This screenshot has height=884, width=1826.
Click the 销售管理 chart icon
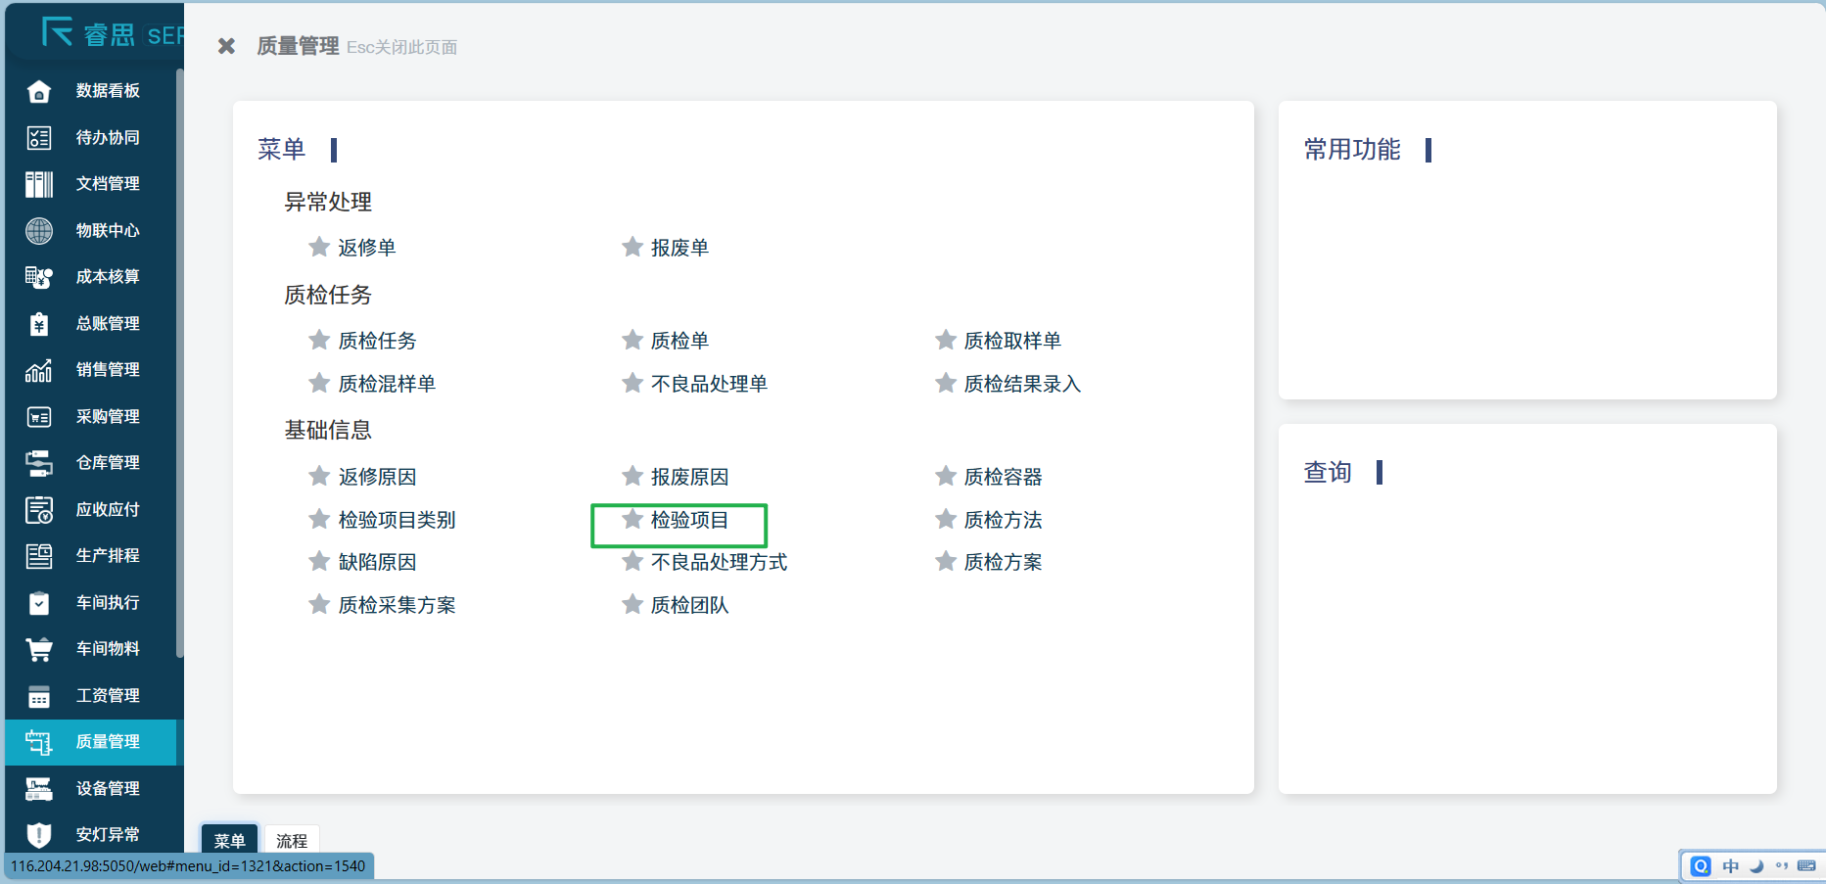39,370
